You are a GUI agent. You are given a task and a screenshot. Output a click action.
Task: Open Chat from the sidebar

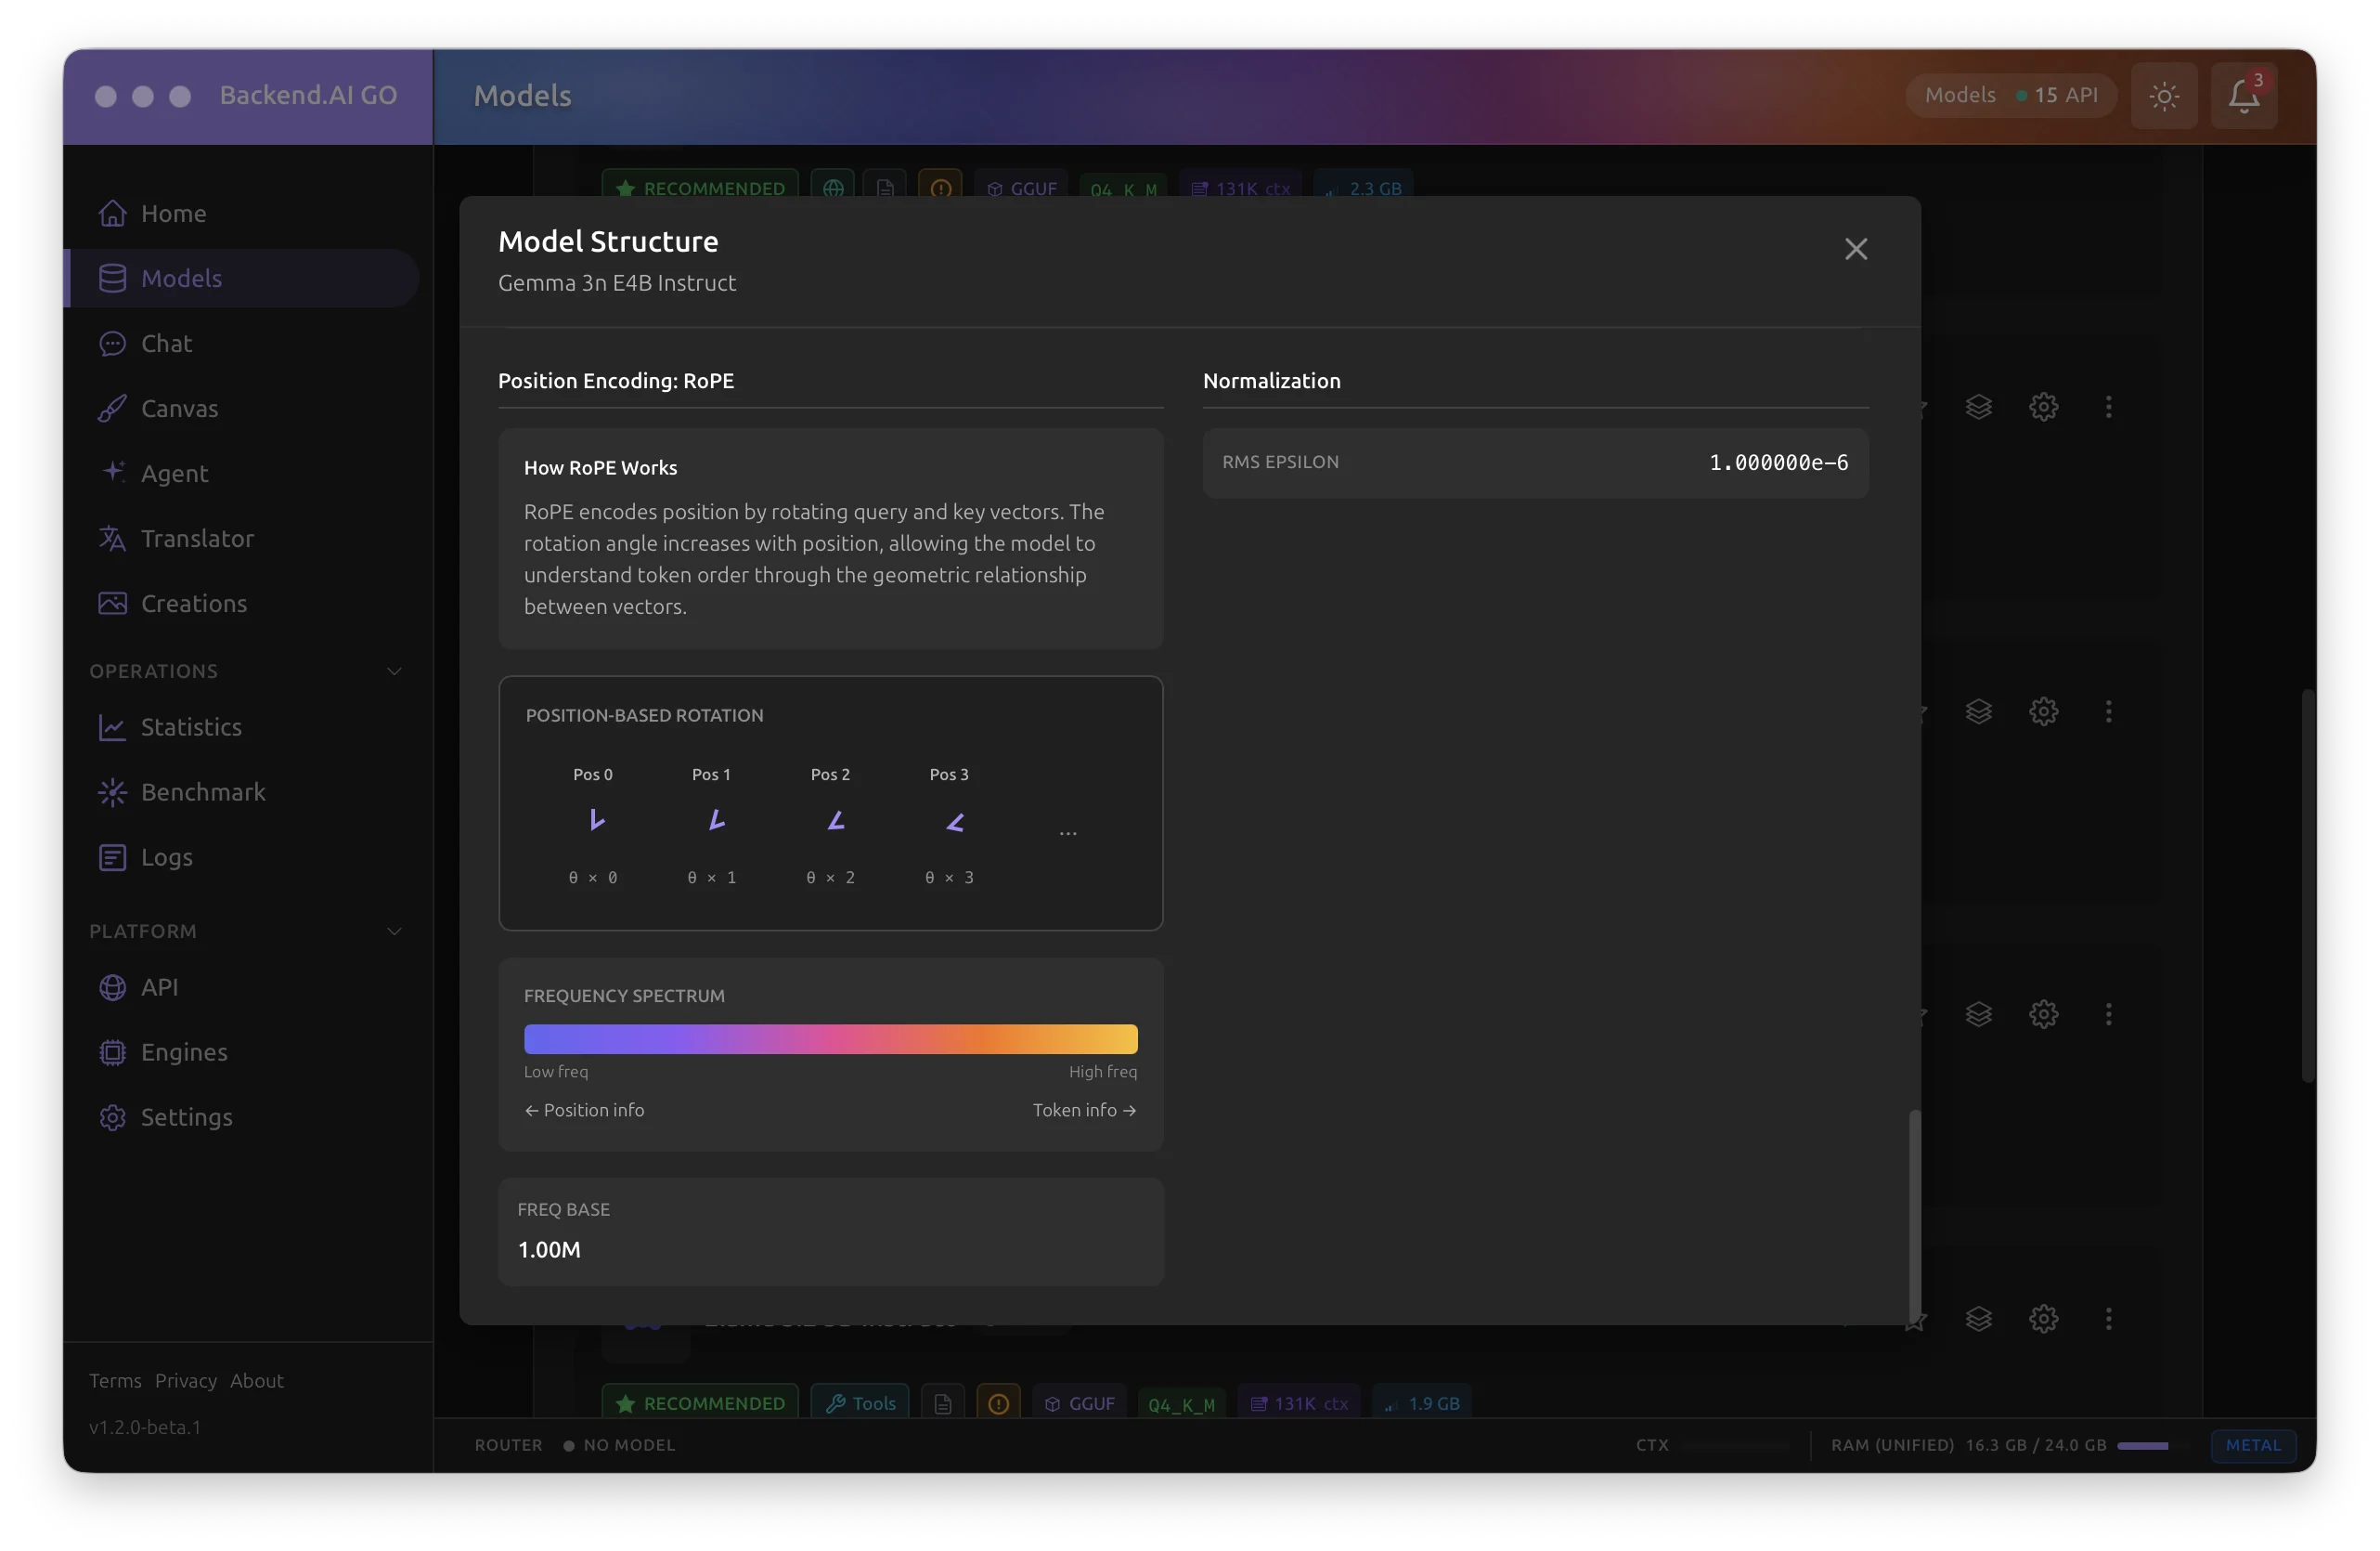165,344
